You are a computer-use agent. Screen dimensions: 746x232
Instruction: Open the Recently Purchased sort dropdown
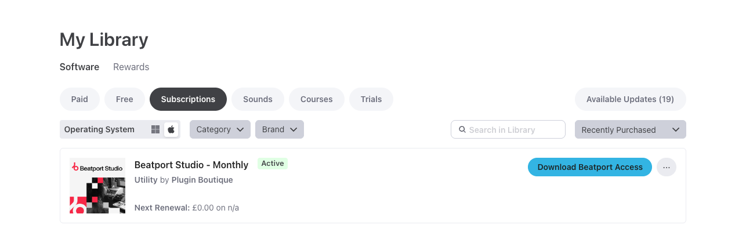coord(630,129)
